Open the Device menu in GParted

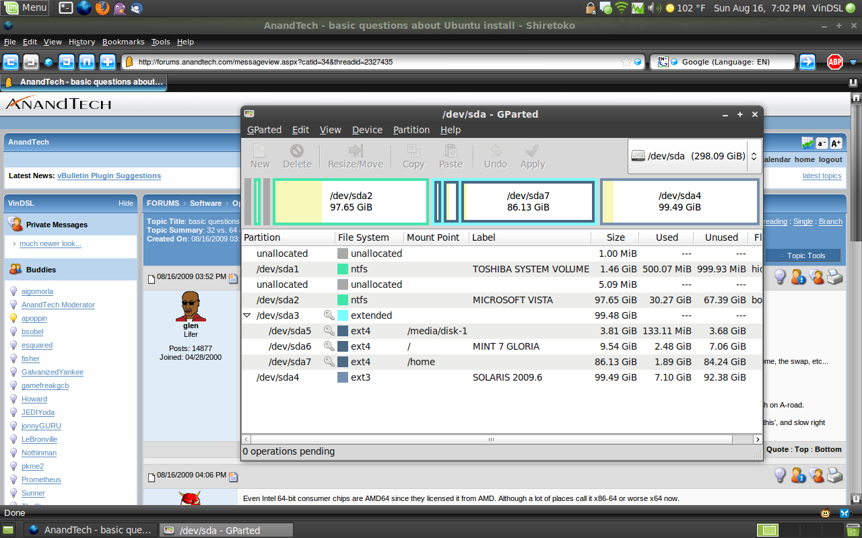coord(367,130)
